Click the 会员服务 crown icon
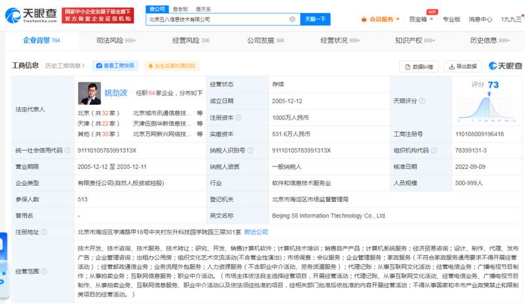This screenshot has height=304, width=525. [x=364, y=20]
